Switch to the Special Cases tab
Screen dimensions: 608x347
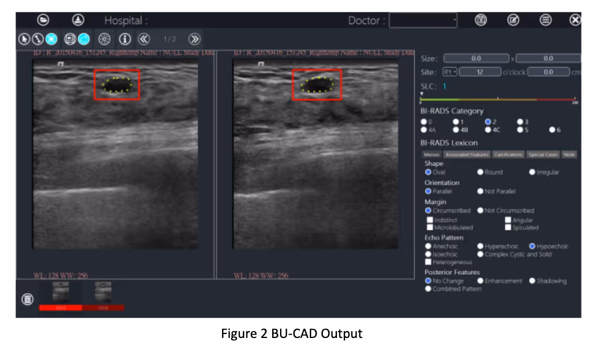pyautogui.click(x=543, y=155)
